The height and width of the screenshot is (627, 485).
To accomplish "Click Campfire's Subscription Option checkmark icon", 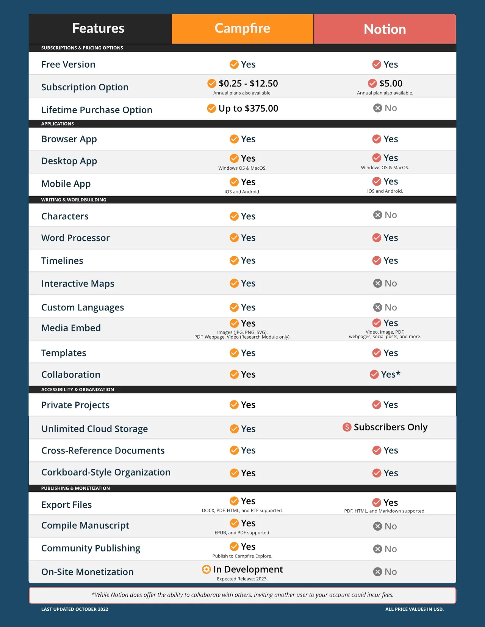I will (212, 83).
